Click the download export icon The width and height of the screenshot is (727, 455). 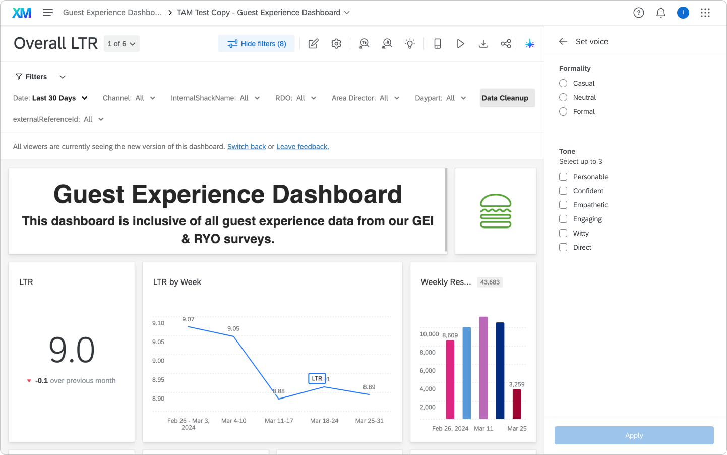(483, 44)
